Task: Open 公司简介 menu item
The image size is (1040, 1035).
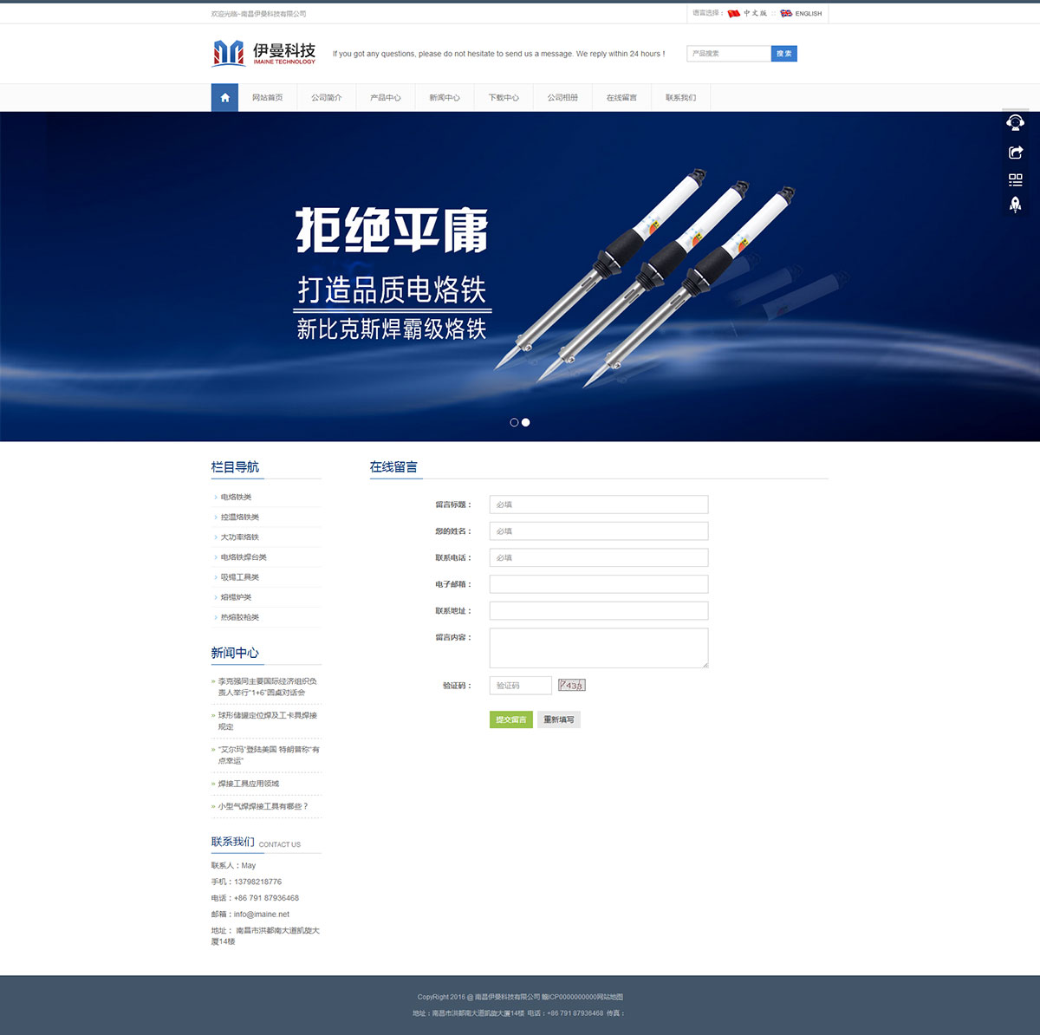Action: (x=327, y=97)
